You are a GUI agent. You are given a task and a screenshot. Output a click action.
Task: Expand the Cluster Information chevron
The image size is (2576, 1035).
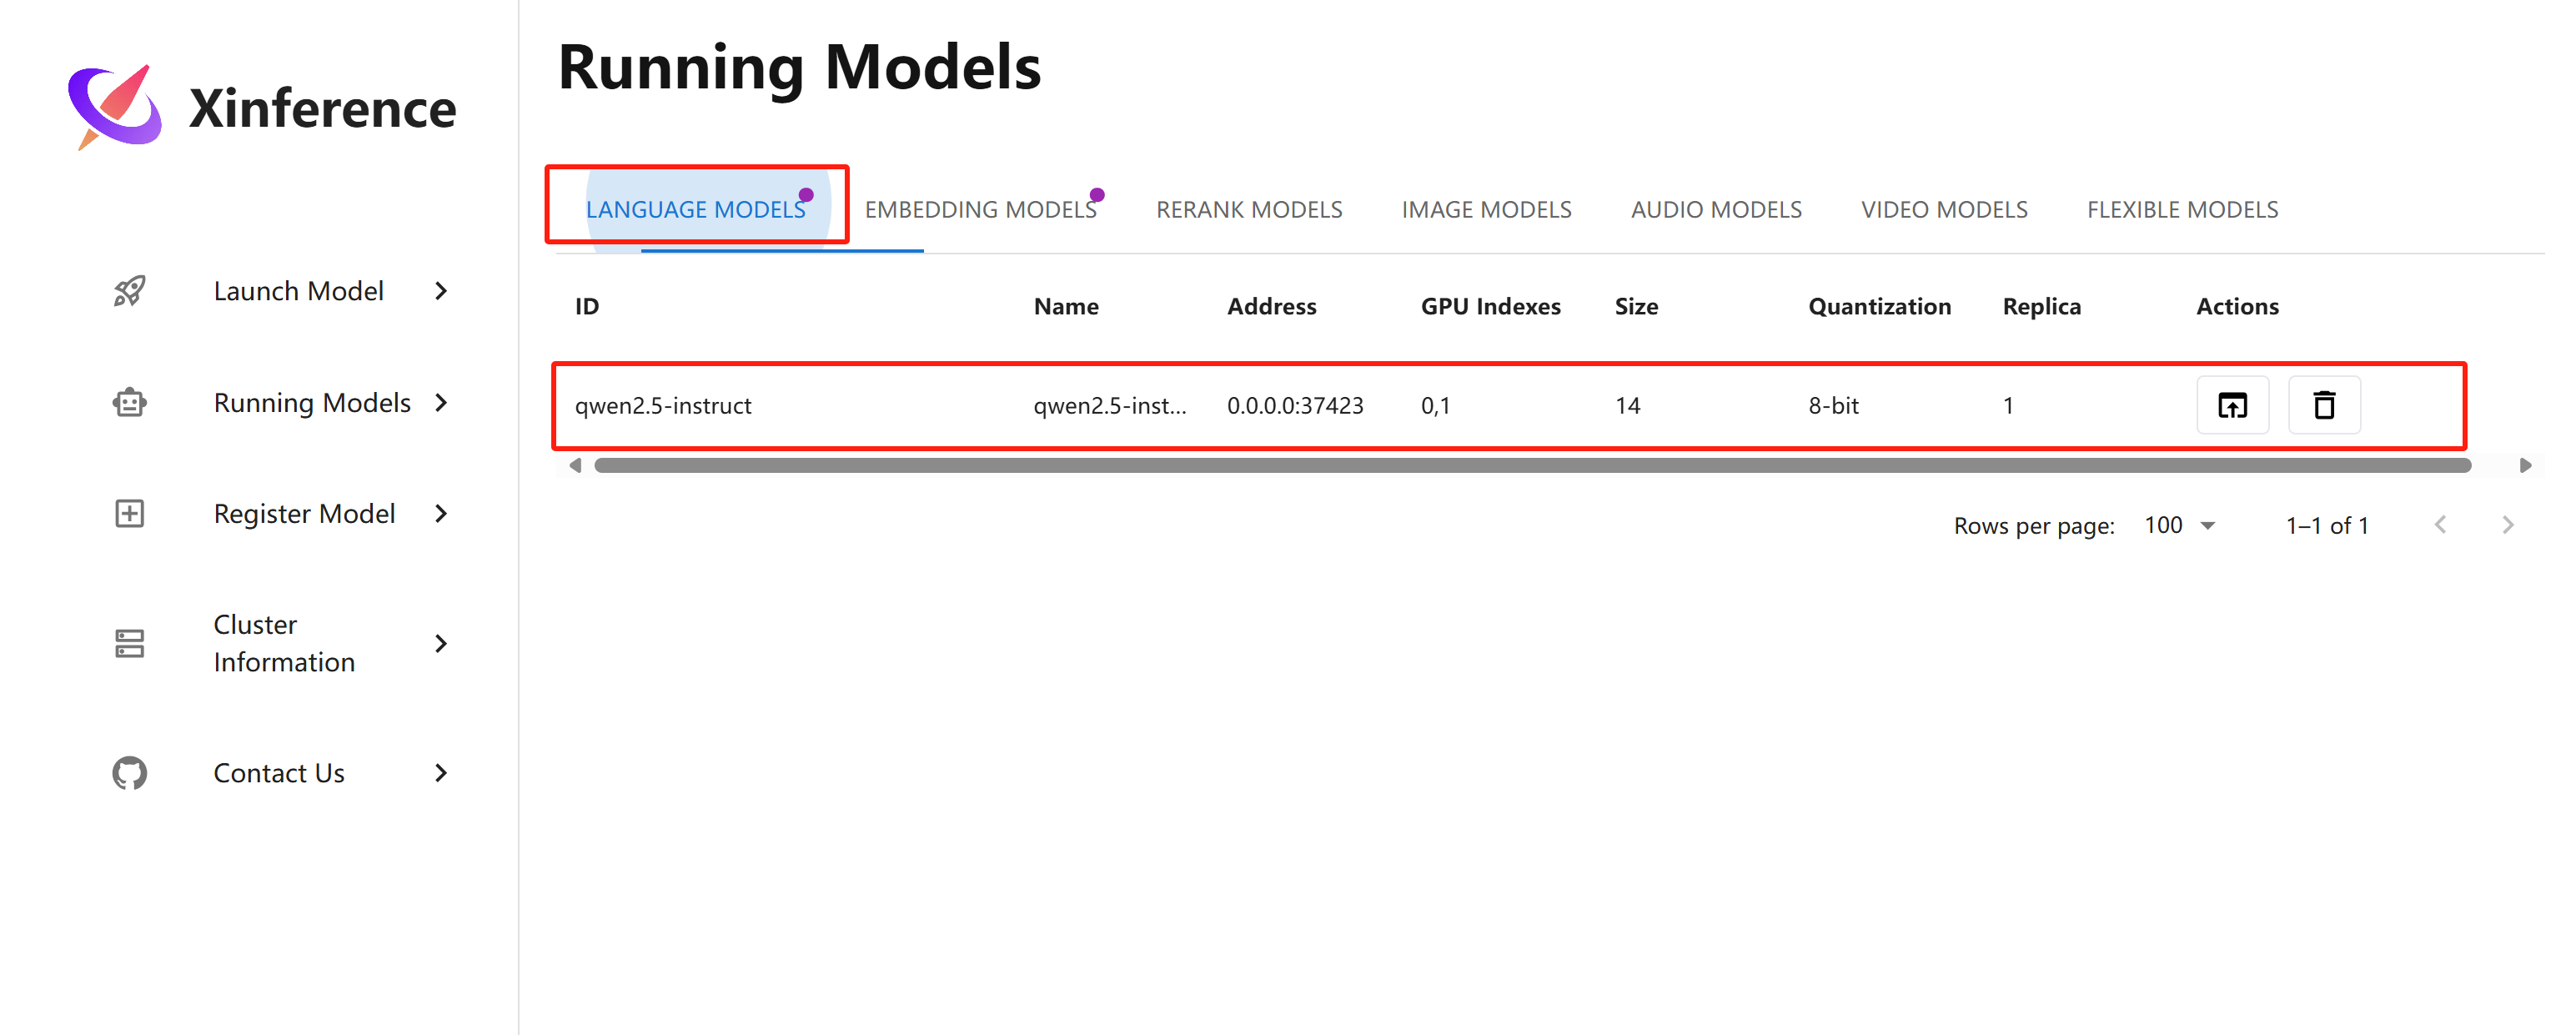point(441,643)
